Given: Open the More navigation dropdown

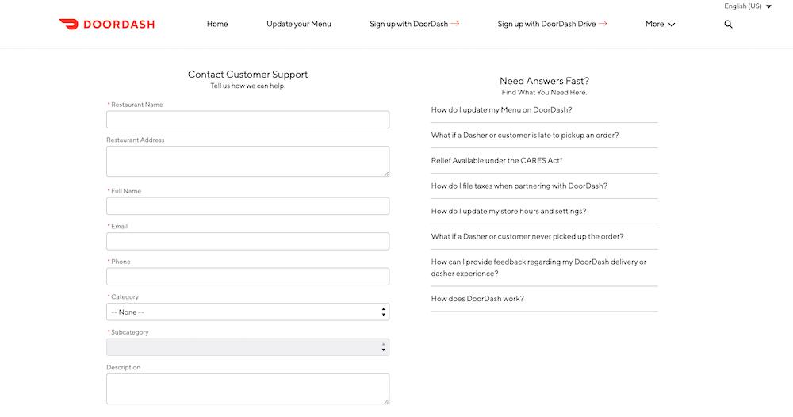Looking at the screenshot, I should point(660,24).
